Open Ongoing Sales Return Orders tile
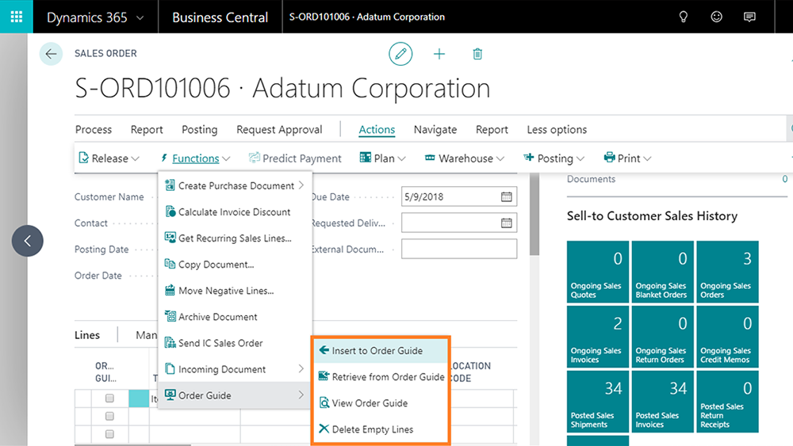The width and height of the screenshot is (793, 446). tap(662, 337)
